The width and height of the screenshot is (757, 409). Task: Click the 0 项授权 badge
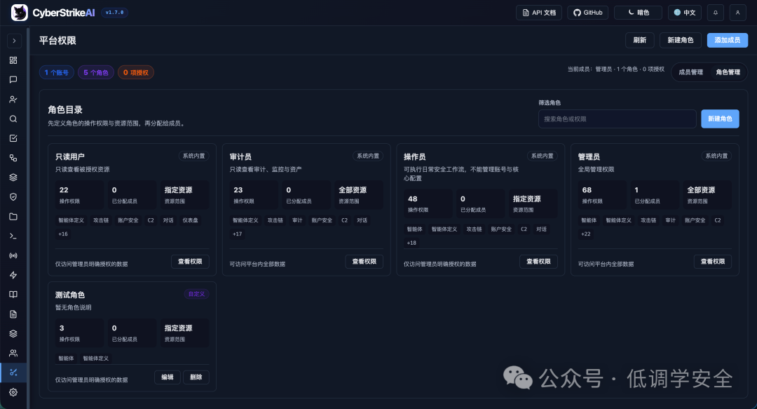tap(136, 72)
